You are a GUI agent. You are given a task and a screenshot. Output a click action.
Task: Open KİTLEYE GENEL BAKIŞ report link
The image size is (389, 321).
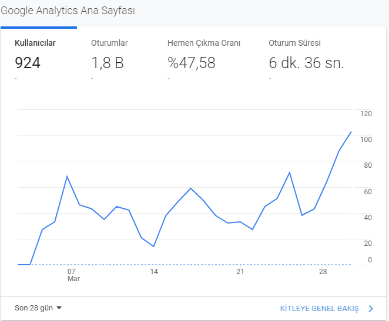pos(319,308)
